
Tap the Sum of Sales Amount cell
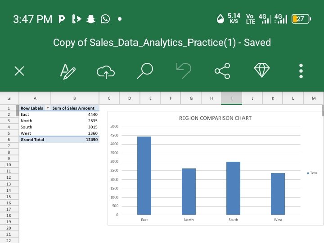point(75,108)
